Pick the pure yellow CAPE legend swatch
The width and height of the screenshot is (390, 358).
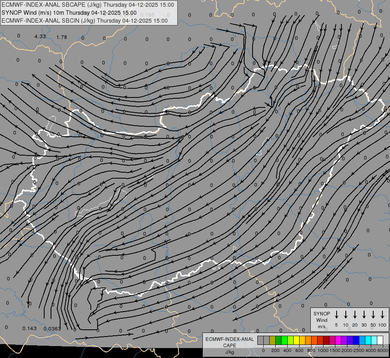[296, 340]
